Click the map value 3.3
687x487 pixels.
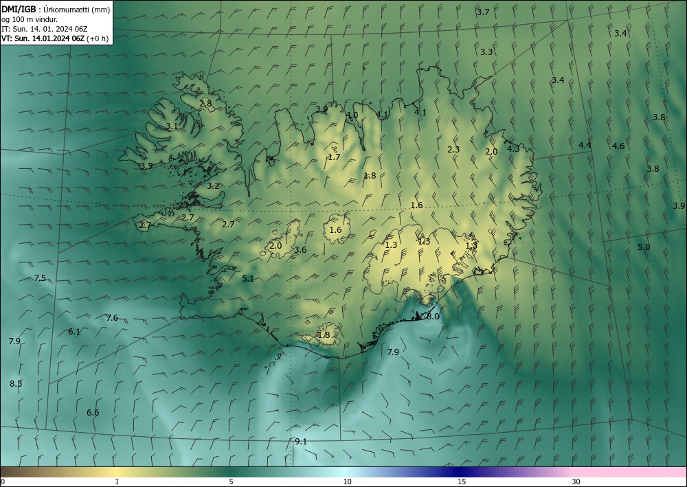(486, 52)
